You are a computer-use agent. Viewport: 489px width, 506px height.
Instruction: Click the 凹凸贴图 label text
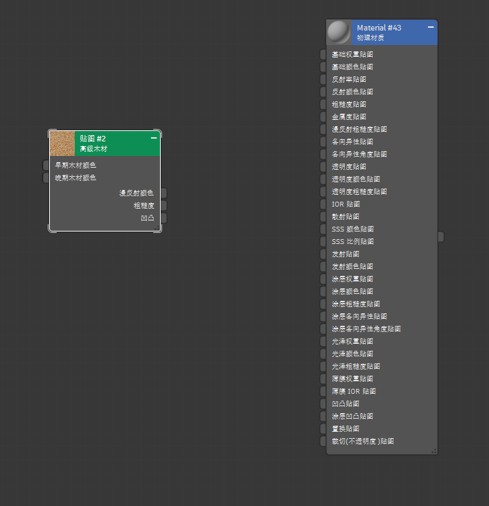[346, 403]
